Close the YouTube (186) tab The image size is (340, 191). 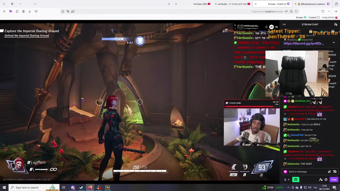176,4
